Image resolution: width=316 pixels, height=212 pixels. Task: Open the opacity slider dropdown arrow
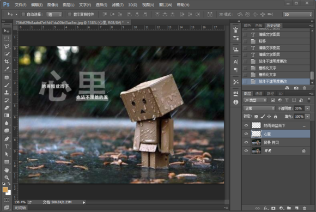(x=307, y=108)
